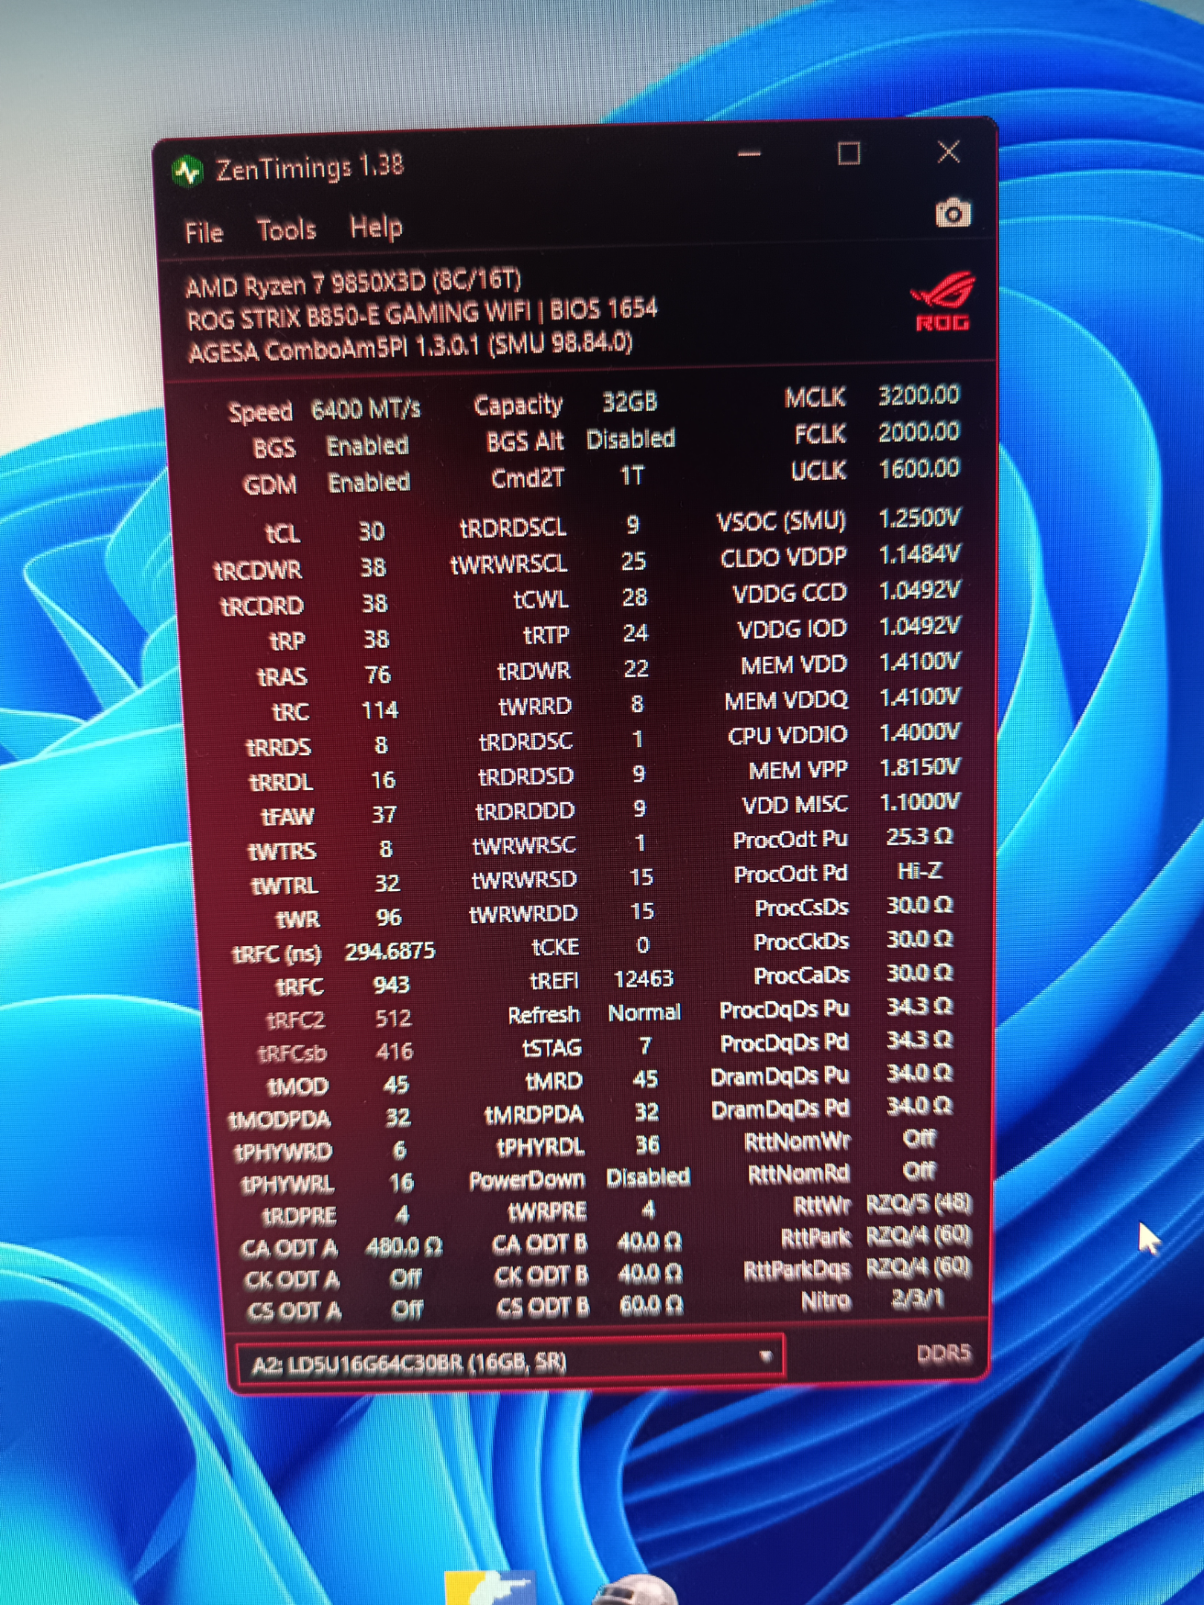Viewport: 1204px width, 1605px height.
Task: Click the ROG logo
Action: click(942, 301)
